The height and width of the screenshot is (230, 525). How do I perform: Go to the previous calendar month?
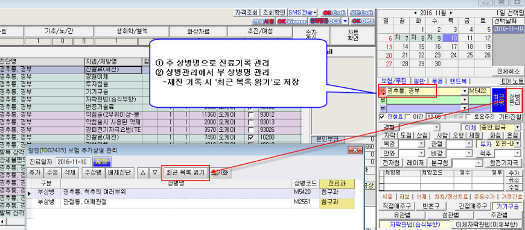(x=416, y=13)
